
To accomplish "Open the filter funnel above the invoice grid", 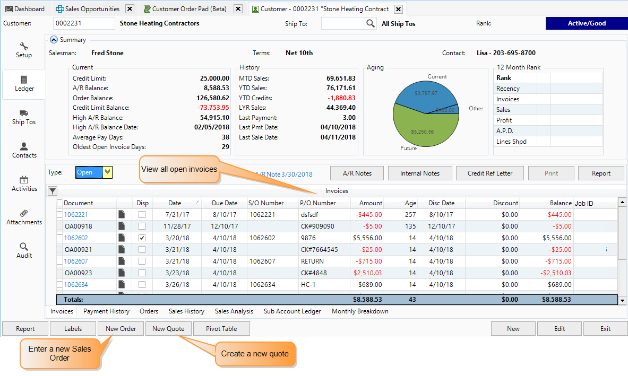I will (x=51, y=190).
